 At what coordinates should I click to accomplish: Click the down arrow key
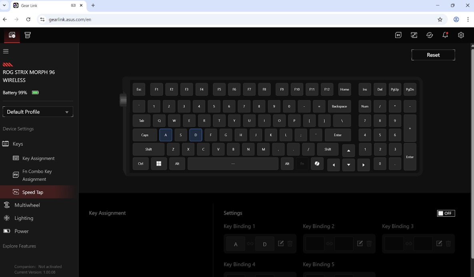coord(348,165)
